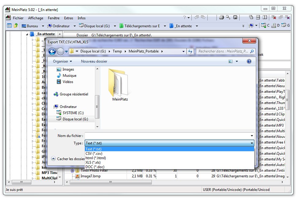Screen dimensions: 300x201
Task: Select drive C button in toolbar
Action: point(265,25)
